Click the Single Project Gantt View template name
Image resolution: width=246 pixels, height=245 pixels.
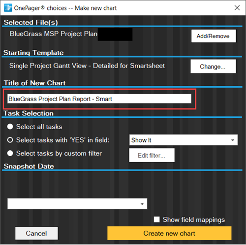coord(87,66)
